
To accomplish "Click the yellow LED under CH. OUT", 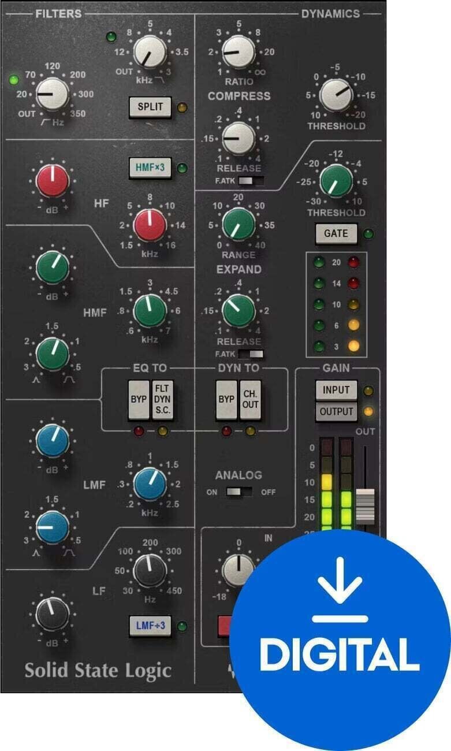I will [249, 430].
